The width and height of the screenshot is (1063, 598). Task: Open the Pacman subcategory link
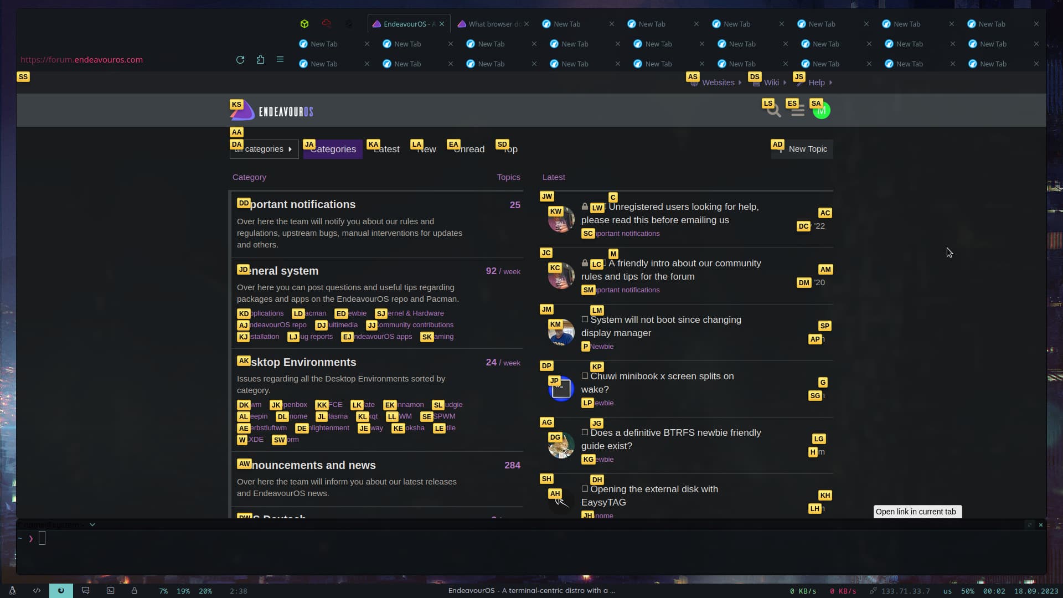[309, 313]
